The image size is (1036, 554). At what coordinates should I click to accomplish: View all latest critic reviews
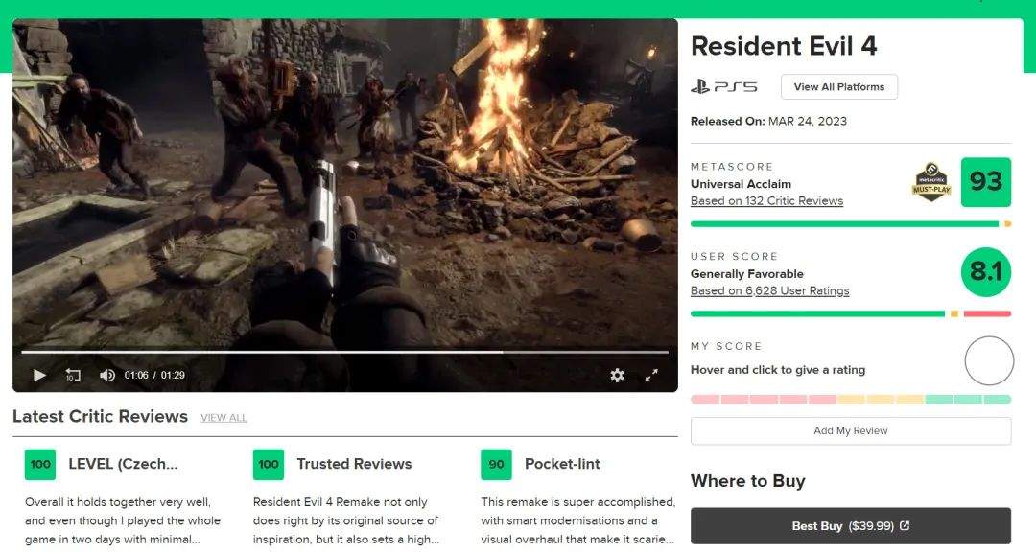(224, 417)
